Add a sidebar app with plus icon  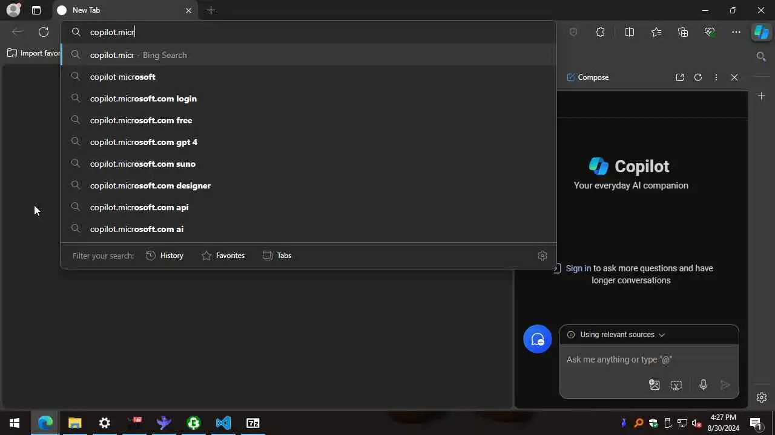[x=762, y=96]
